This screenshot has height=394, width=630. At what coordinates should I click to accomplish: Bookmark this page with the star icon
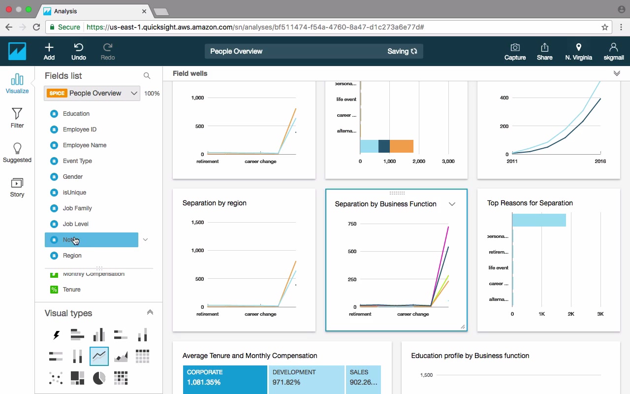point(605,27)
